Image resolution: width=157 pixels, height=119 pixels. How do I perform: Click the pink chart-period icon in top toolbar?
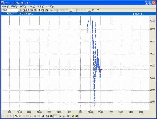tap(46, 10)
